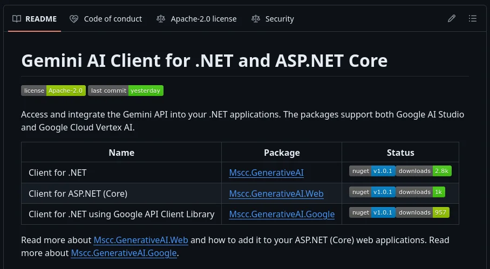Open the Apache-2.0 license tab

196,19
